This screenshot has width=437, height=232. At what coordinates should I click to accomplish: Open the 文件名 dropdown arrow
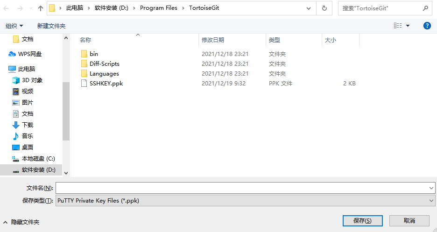(x=431, y=188)
